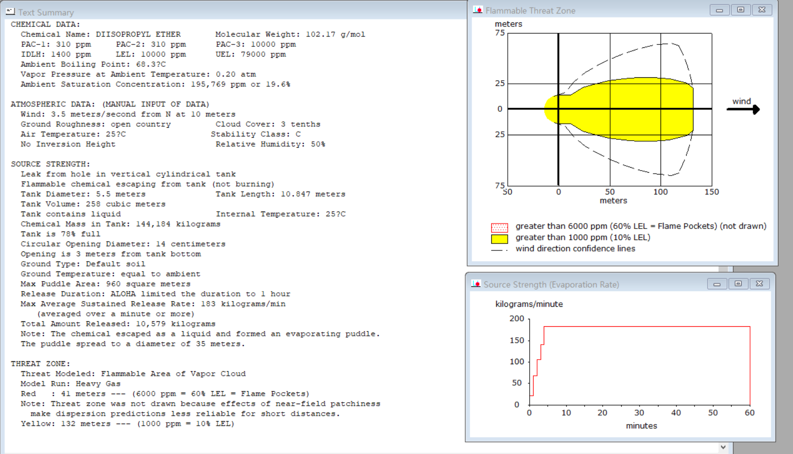The image size is (793, 454).
Task: Click the Relative Humidity: 50% text
Action: tap(270, 144)
